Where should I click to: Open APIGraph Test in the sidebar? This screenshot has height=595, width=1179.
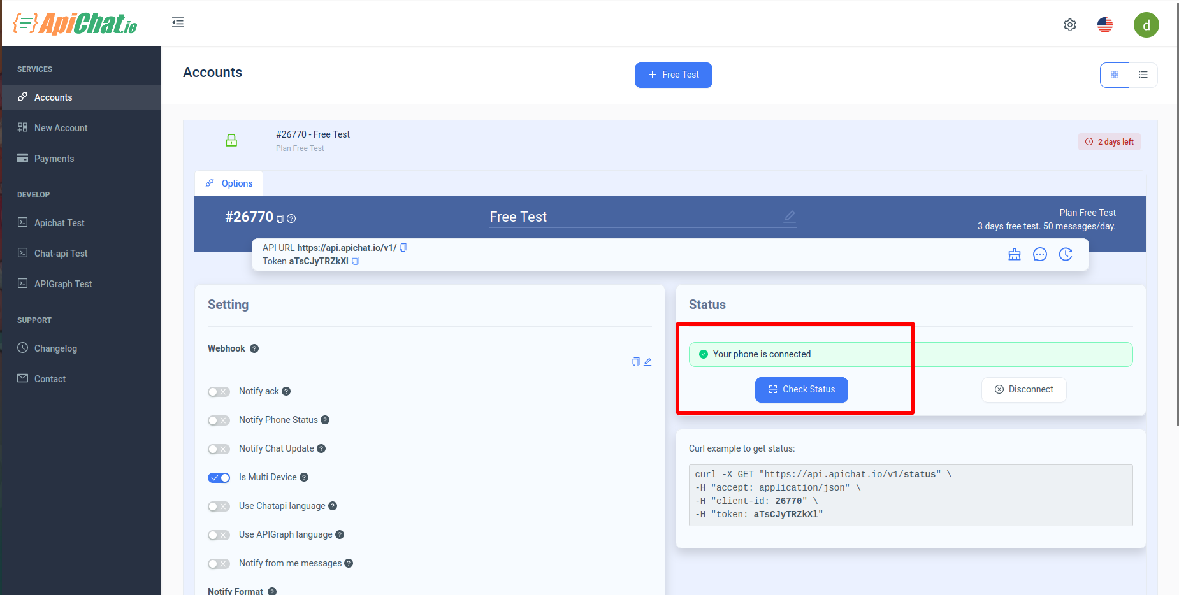pyautogui.click(x=82, y=284)
